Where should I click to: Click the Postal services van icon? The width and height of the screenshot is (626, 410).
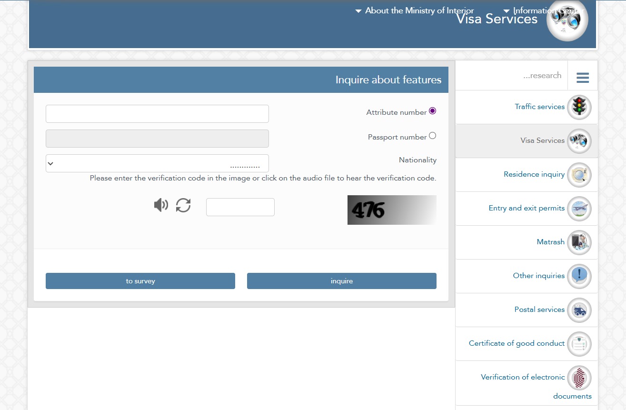click(579, 310)
